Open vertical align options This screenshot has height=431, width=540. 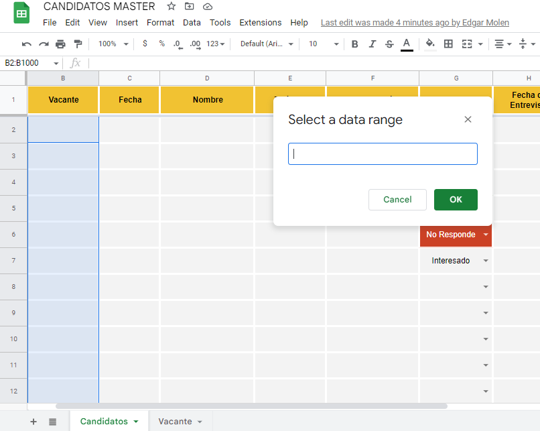pyautogui.click(x=527, y=44)
